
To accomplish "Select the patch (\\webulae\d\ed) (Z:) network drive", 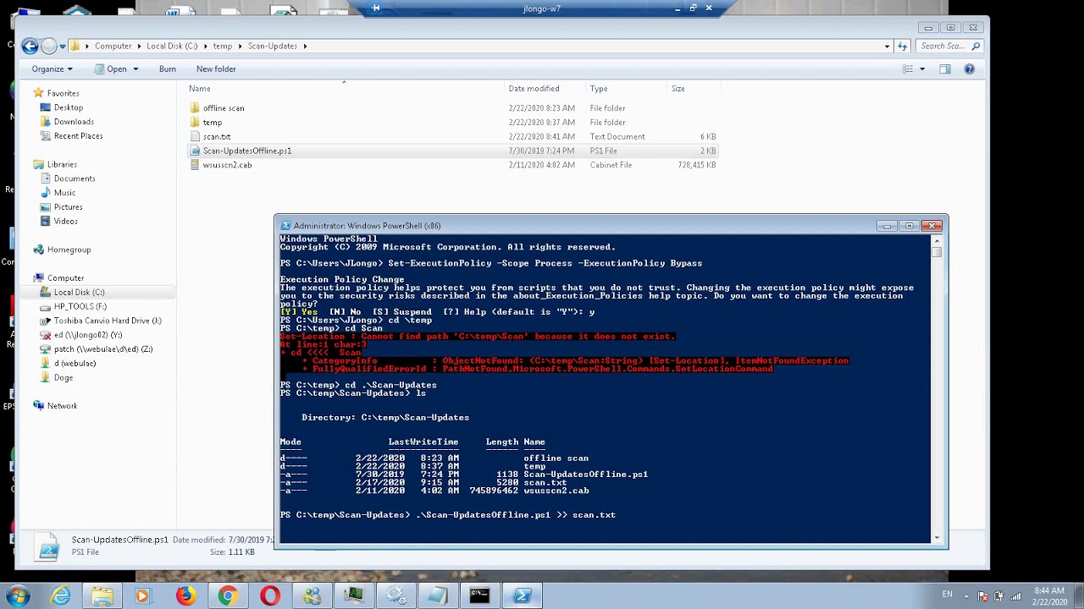I will tap(103, 349).
